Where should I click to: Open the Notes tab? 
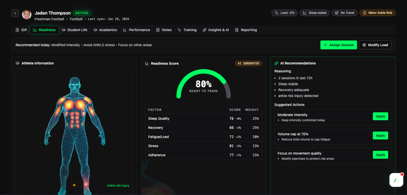click(164, 30)
